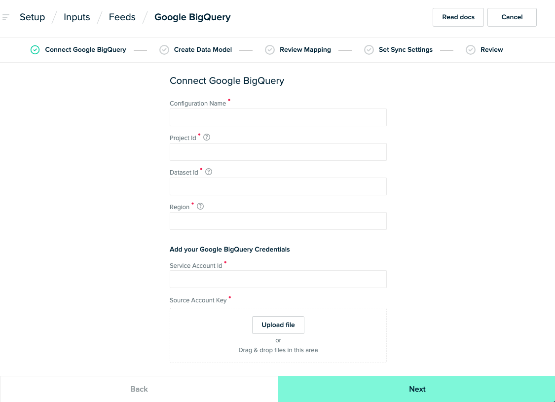Click the Create Data Model step checkmark

coord(164,50)
